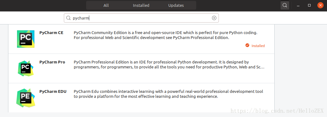Click the PyCharm Pro app icon

pyautogui.click(x=26, y=68)
